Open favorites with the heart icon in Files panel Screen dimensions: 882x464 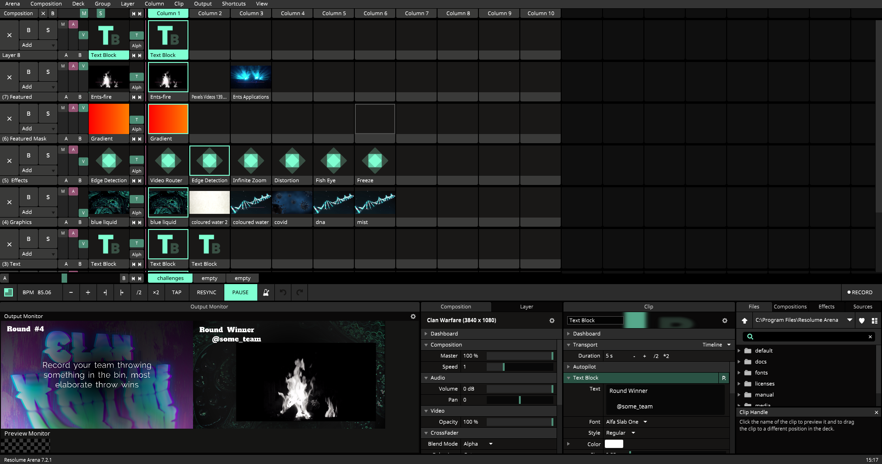[x=862, y=320]
